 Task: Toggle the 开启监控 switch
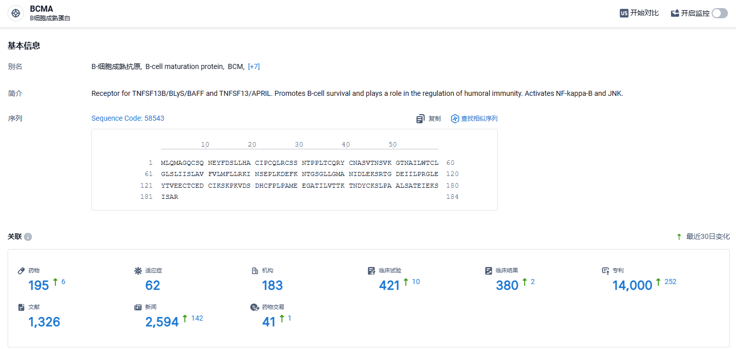(720, 13)
